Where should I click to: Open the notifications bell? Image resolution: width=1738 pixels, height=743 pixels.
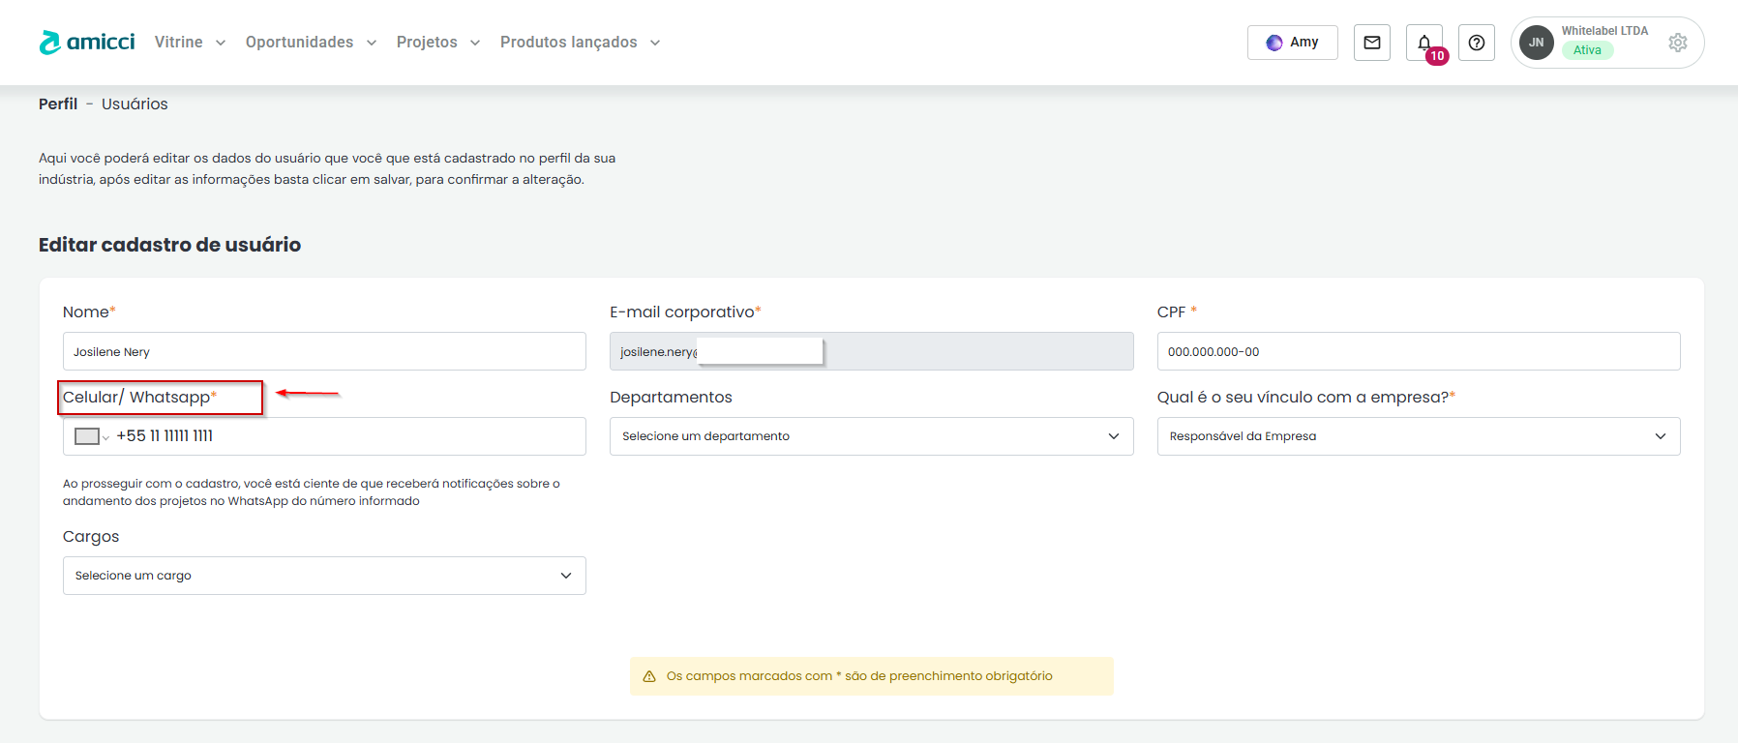[x=1423, y=43]
